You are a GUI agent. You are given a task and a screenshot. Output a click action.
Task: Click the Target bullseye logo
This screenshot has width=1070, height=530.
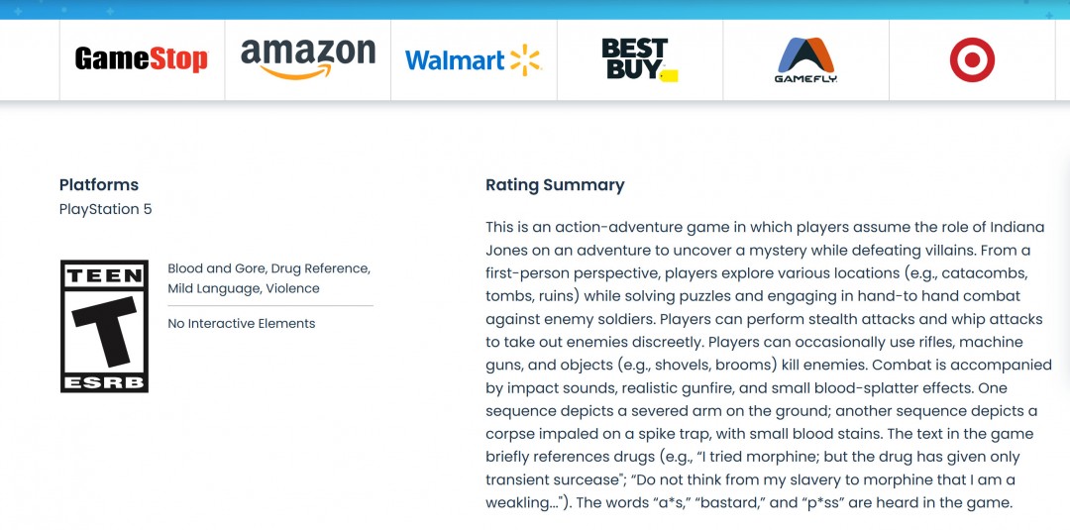pyautogui.click(x=972, y=59)
